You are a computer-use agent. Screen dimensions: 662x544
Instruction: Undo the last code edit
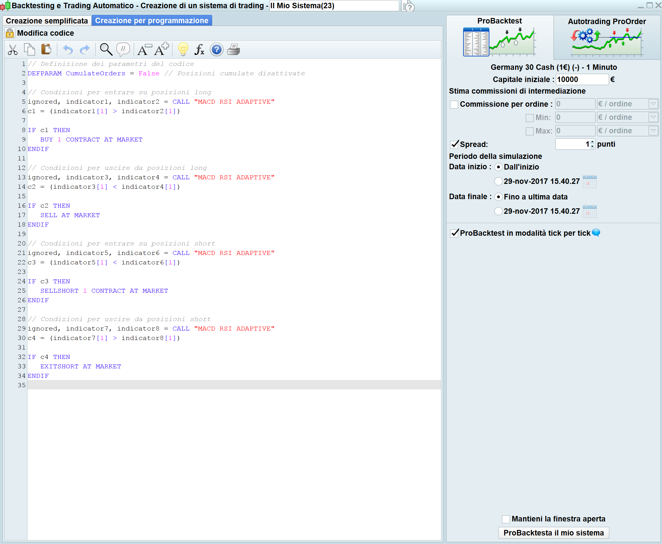pos(68,49)
